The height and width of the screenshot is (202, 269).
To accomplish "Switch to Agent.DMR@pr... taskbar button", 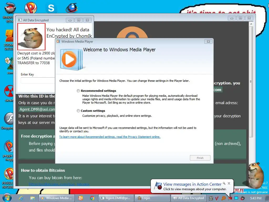I will click(x=116, y=198).
